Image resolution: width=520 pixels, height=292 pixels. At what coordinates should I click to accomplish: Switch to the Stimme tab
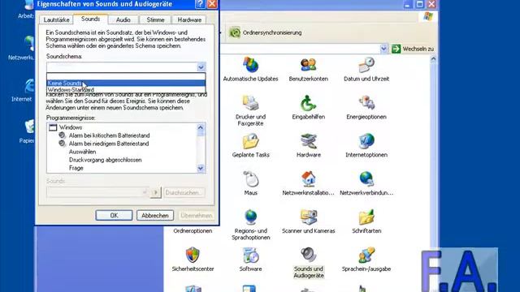155,19
